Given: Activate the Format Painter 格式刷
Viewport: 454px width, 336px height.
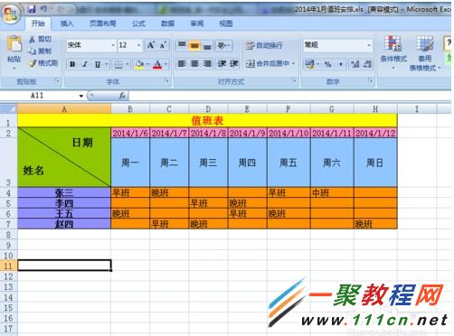Looking at the screenshot, I should 43,63.
